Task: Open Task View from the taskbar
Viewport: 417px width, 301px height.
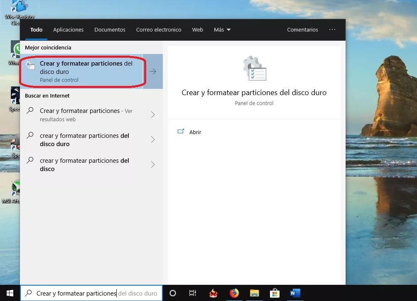Action: [x=193, y=293]
